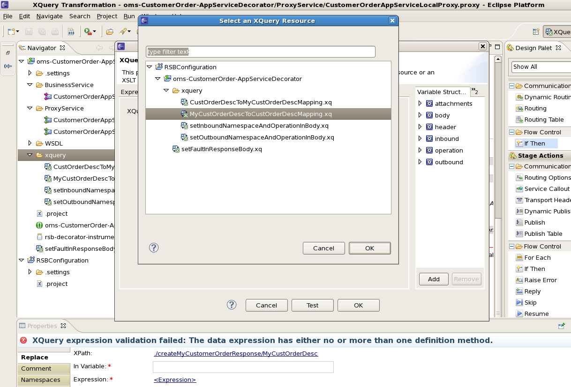Select Dynamic Routing in the palette
Screen dimensions: 571x387
(x=543, y=97)
